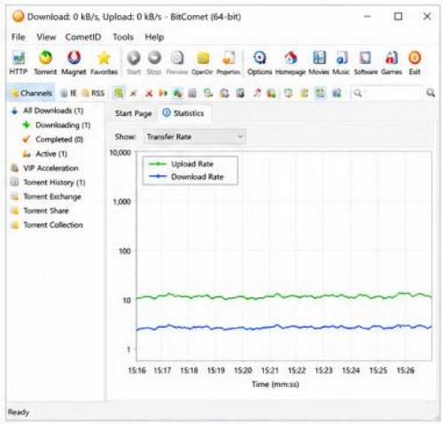
Task: Click the 10,000 y-axis label
Action: click(x=120, y=152)
